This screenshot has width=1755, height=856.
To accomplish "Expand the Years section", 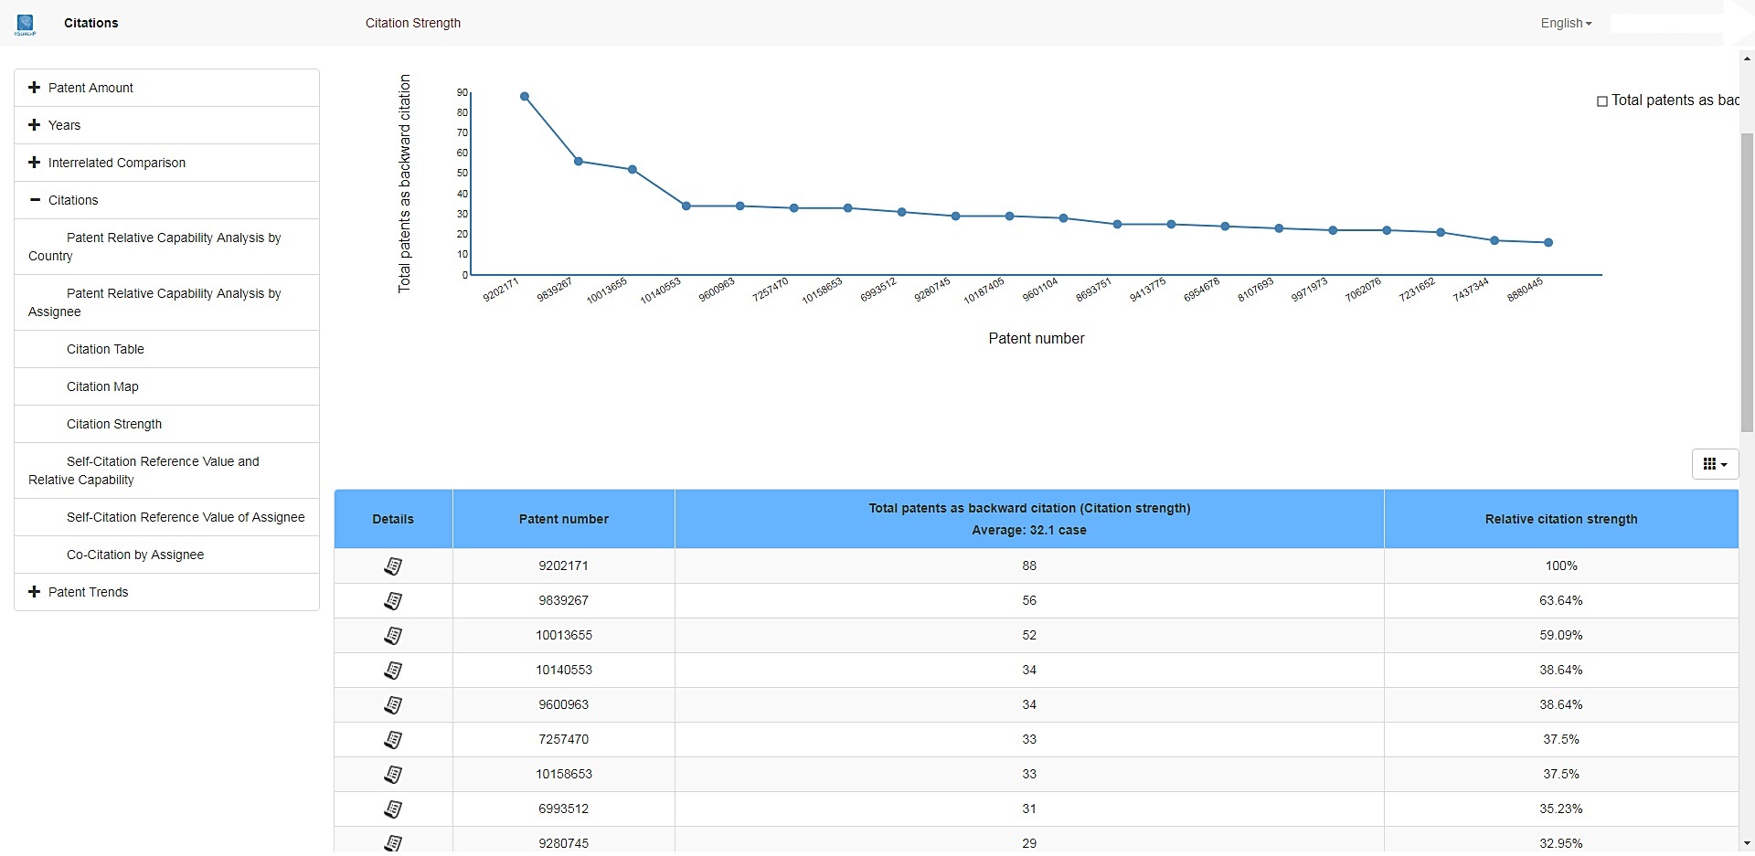I will [x=64, y=125].
